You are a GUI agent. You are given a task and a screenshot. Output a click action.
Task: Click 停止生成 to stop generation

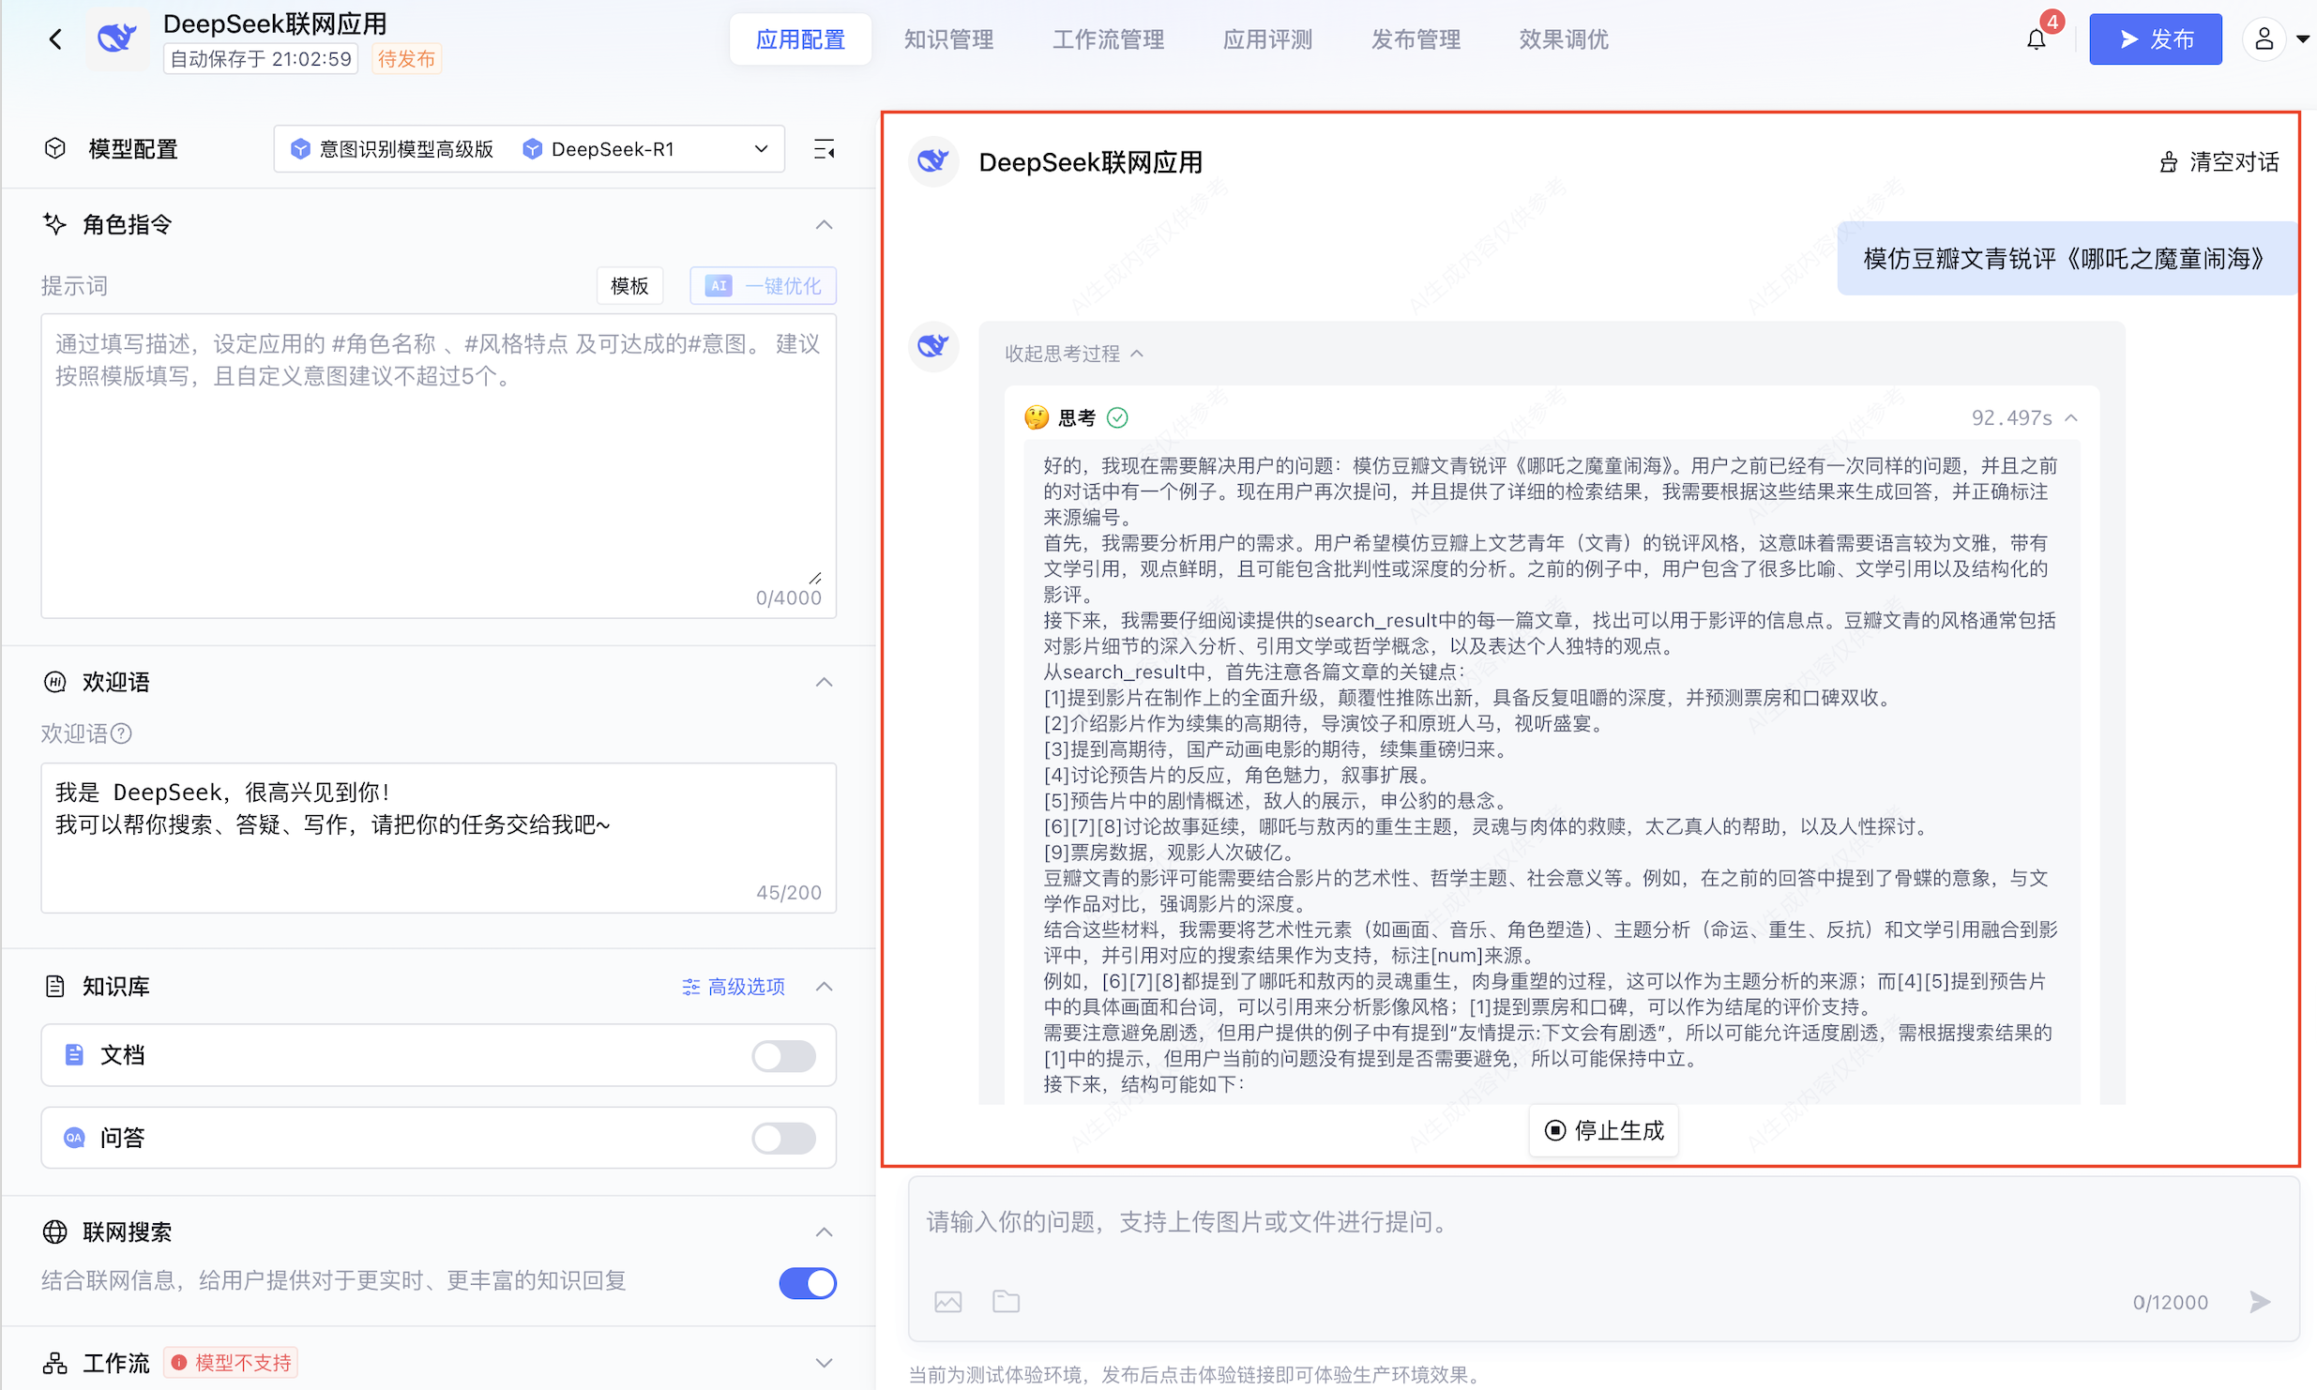pos(1604,1130)
